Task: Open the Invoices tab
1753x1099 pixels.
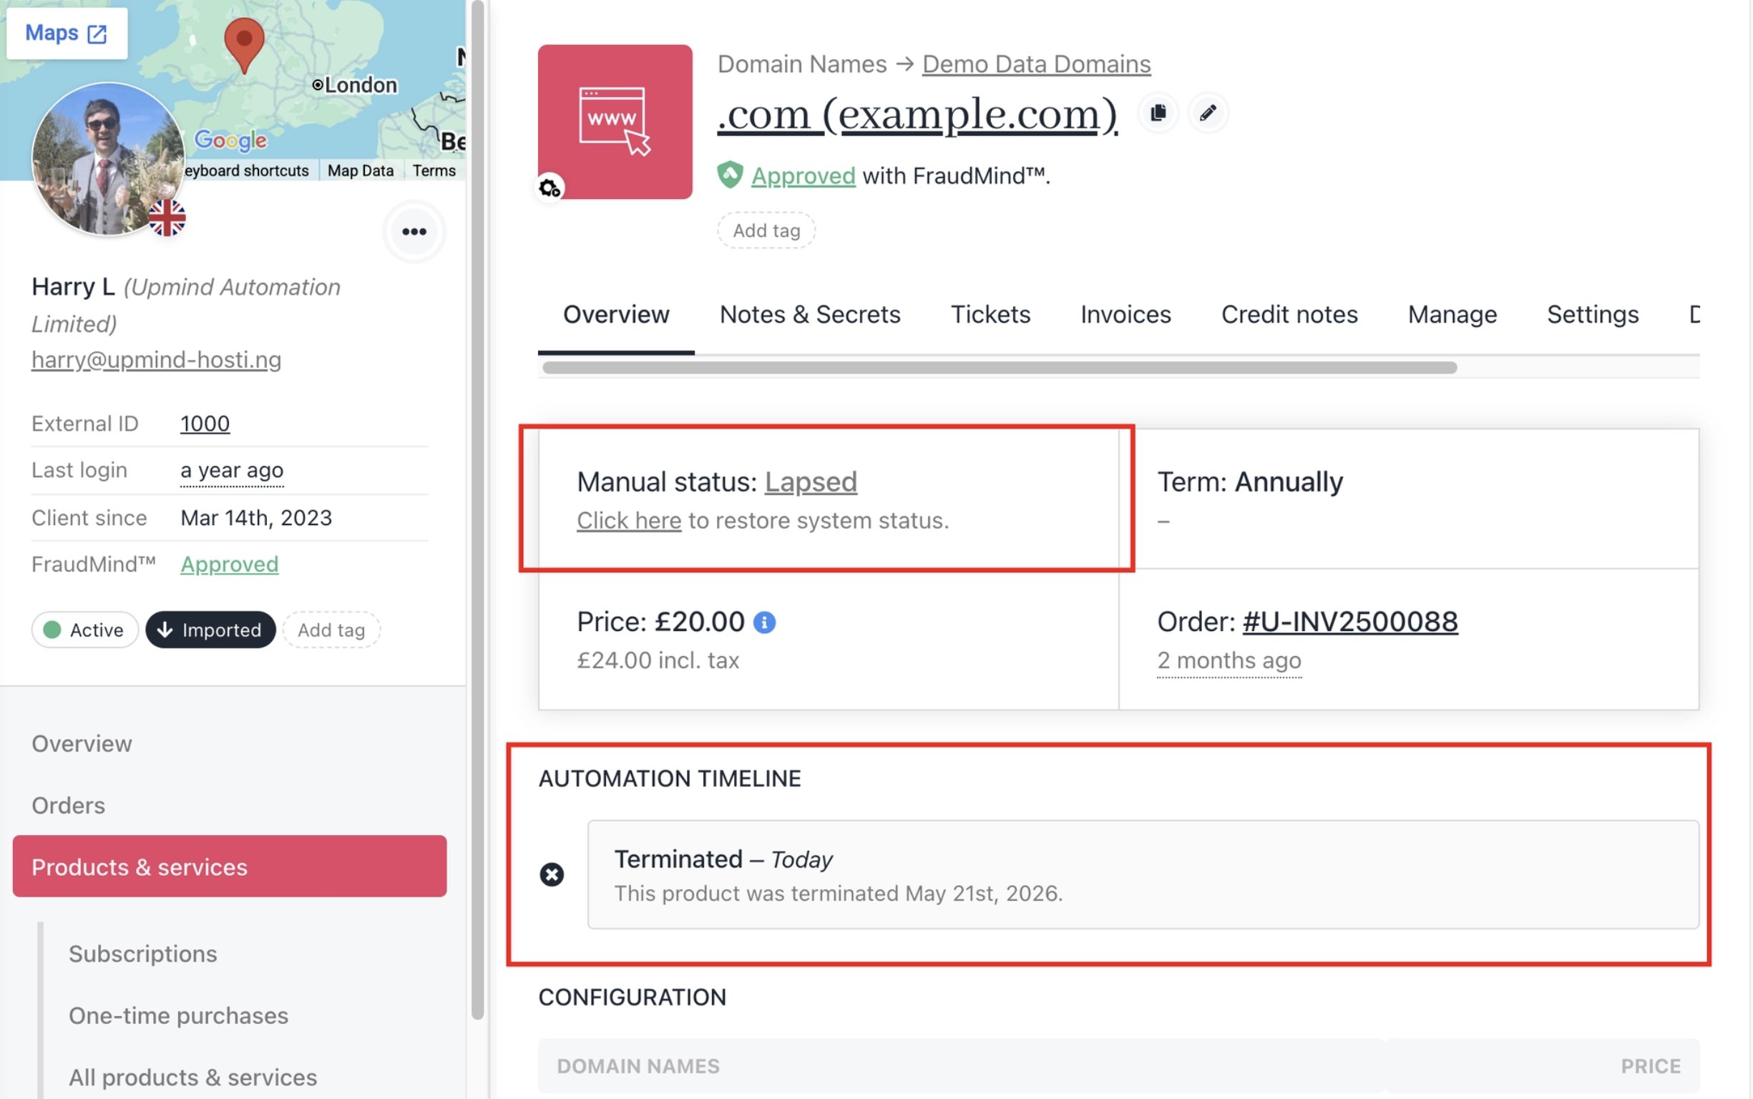Action: click(x=1125, y=314)
